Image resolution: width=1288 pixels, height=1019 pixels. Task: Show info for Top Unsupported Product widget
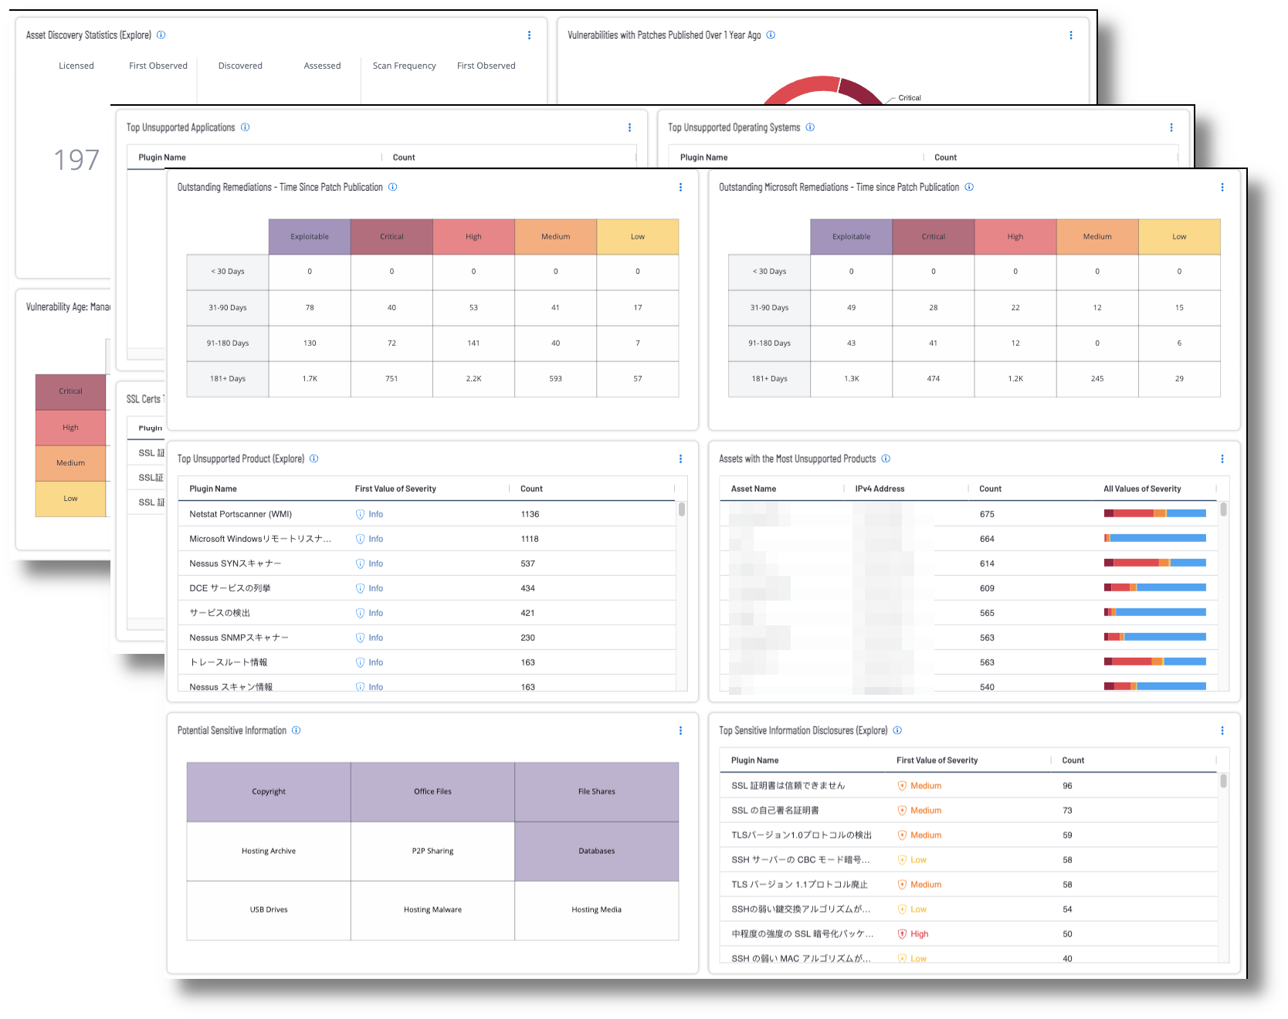(x=314, y=459)
